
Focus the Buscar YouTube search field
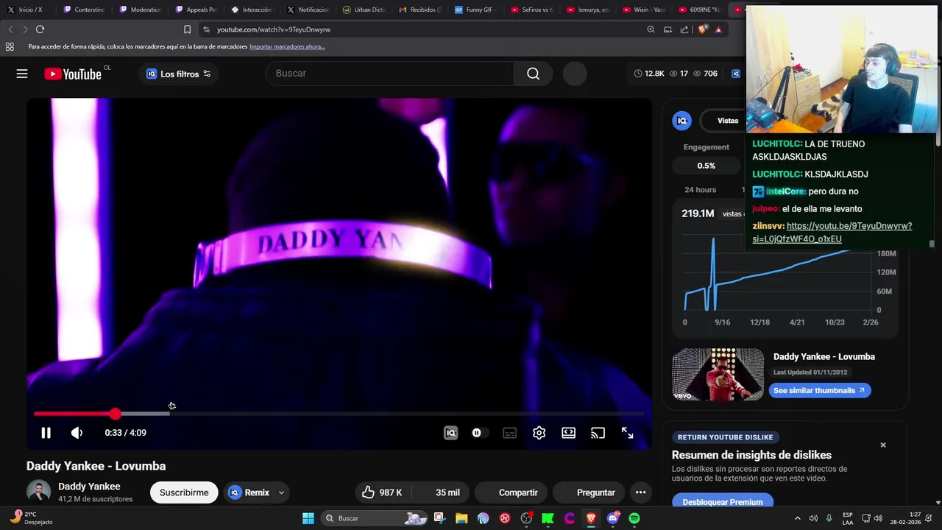[390, 74]
